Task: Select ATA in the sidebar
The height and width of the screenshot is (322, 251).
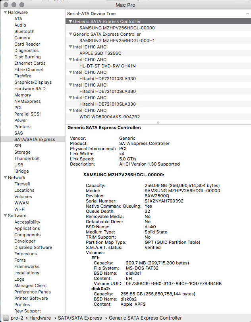Action: tap(18, 19)
